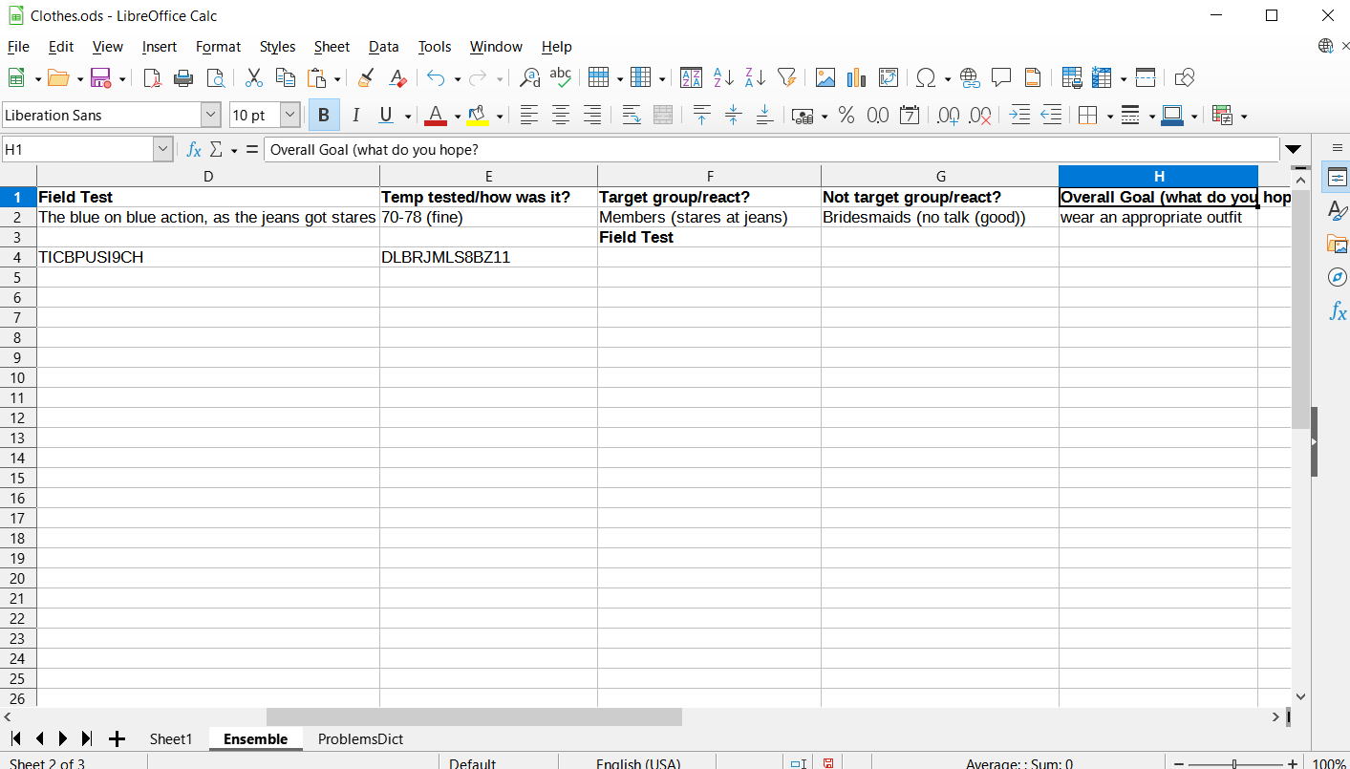The height and width of the screenshot is (769, 1350).
Task: Insert a pivot table
Action: [x=889, y=78]
